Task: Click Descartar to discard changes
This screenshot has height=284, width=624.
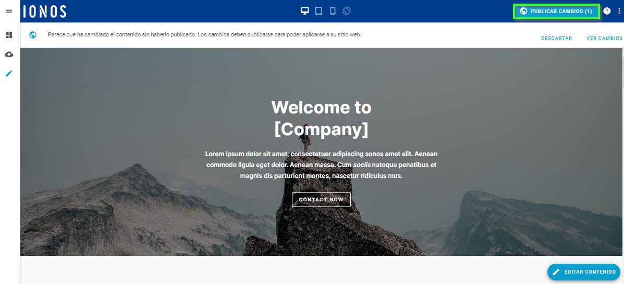Action: coord(556,38)
